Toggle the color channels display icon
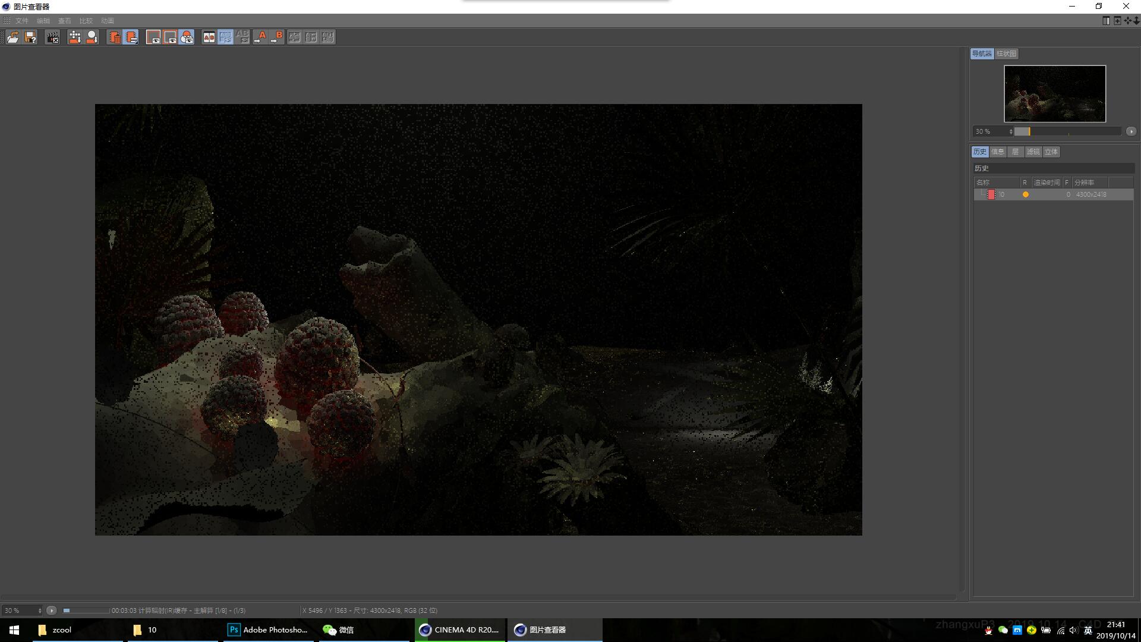This screenshot has width=1141, height=642. (x=187, y=37)
